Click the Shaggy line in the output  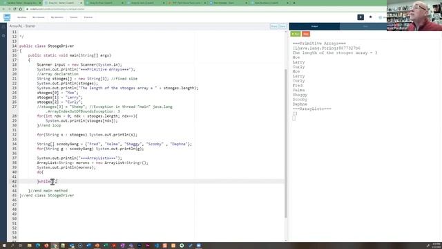click(300, 95)
